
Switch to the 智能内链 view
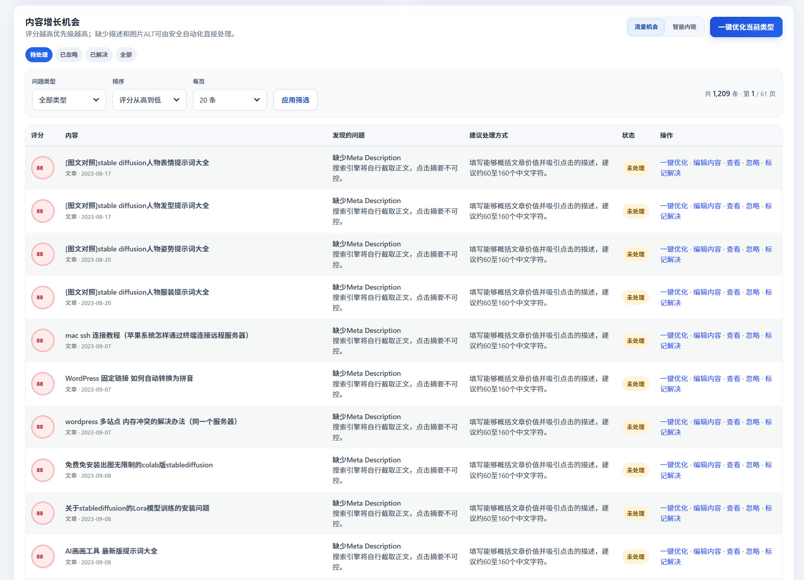(x=684, y=27)
